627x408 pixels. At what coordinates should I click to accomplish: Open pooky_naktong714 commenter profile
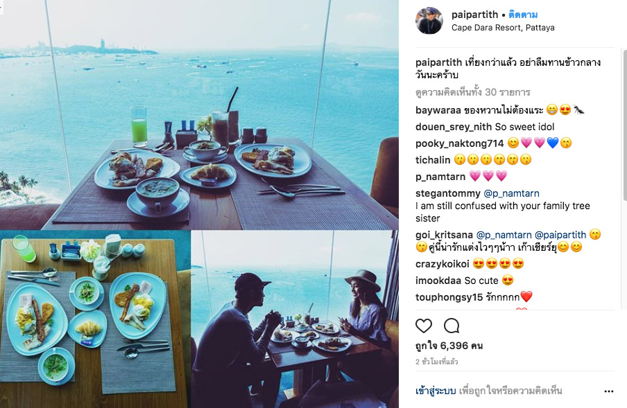click(x=459, y=143)
